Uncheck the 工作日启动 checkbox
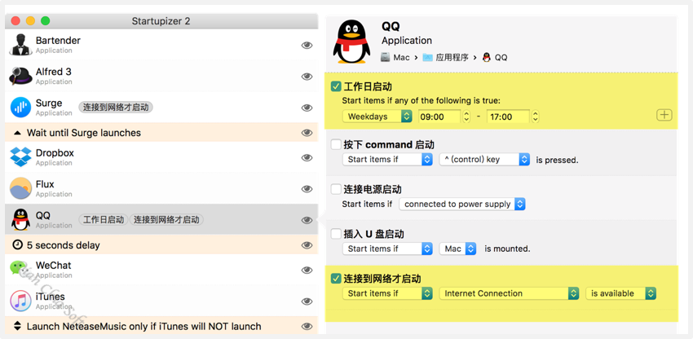 click(x=336, y=86)
